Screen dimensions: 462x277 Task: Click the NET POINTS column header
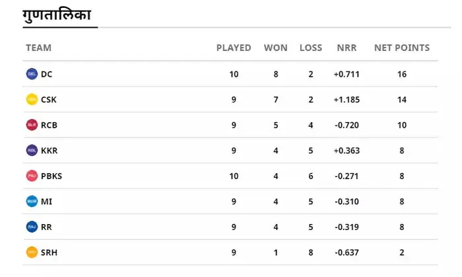click(x=402, y=48)
